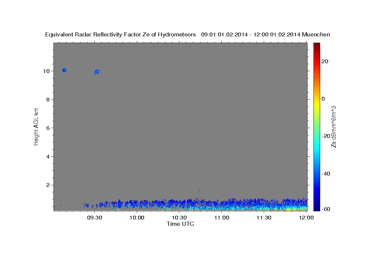Click the "Time UTC" axis label

(180, 224)
